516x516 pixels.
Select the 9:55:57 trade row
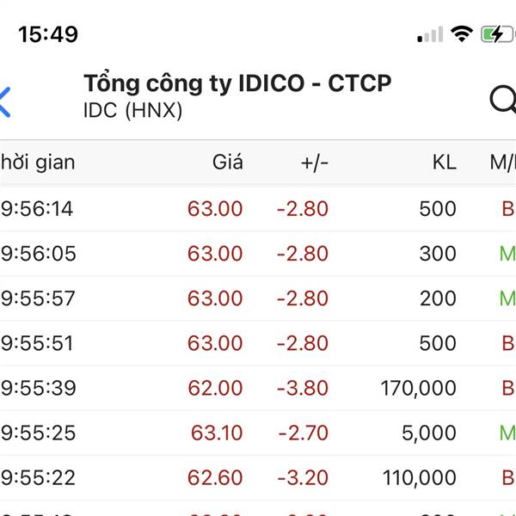coord(258,298)
